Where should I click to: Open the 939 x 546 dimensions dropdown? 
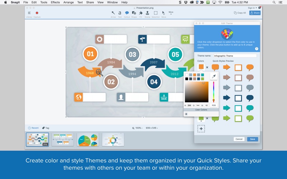(152, 128)
